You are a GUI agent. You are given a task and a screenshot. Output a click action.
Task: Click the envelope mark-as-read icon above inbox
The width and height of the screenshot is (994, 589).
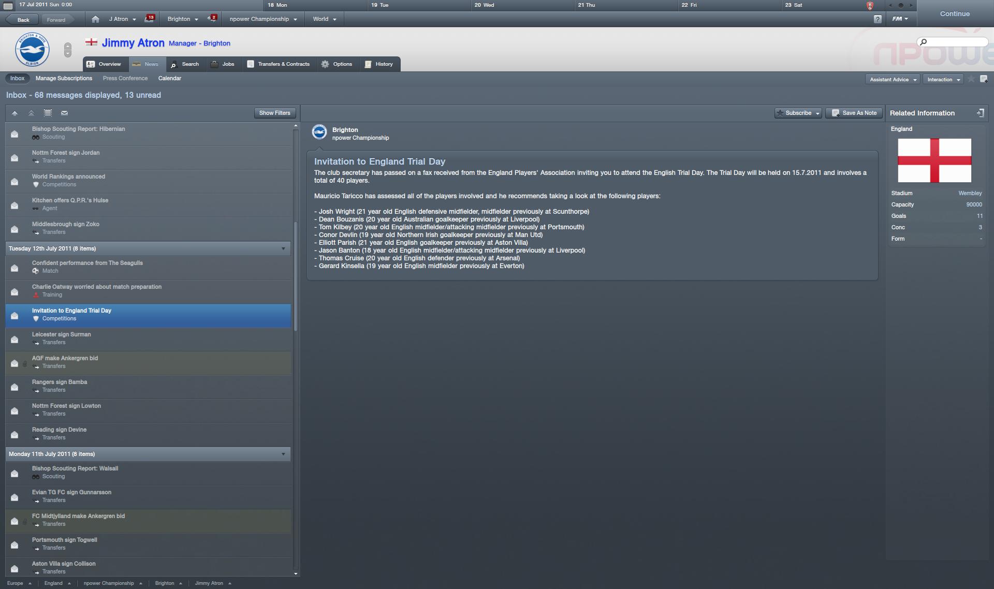[x=64, y=113]
